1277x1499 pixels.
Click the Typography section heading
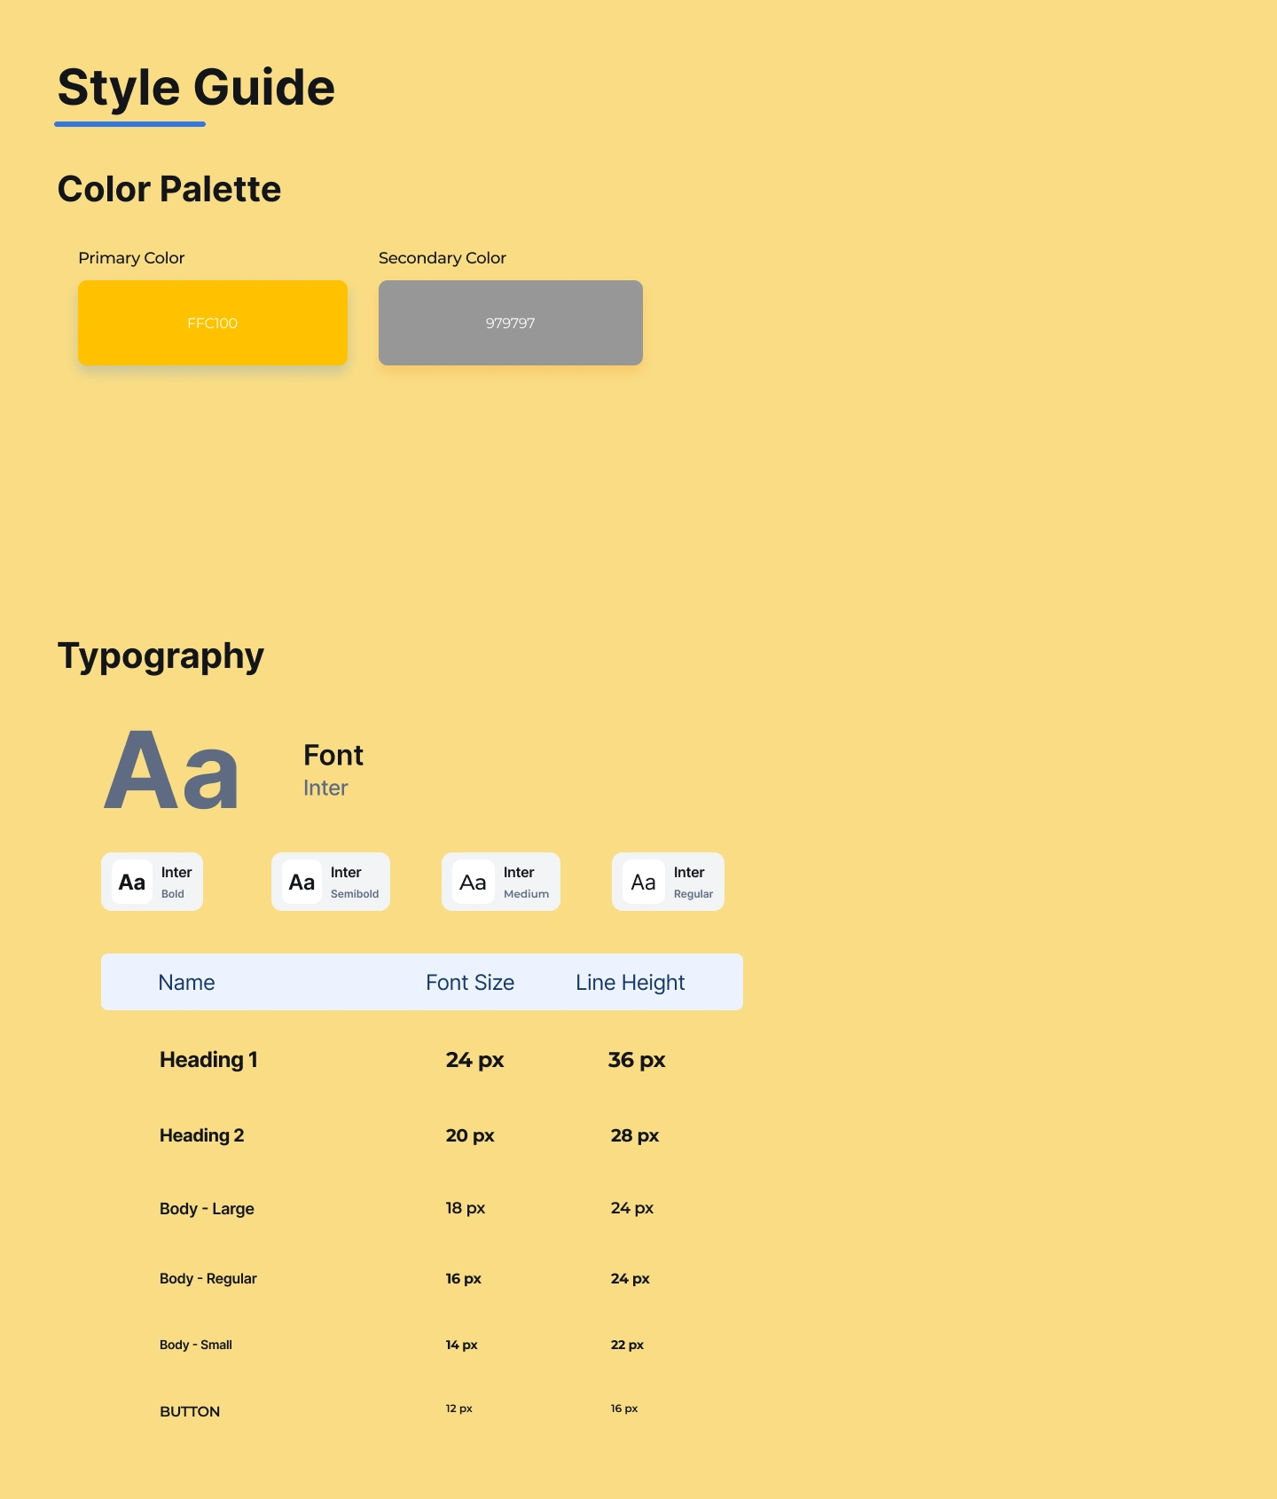point(161,656)
